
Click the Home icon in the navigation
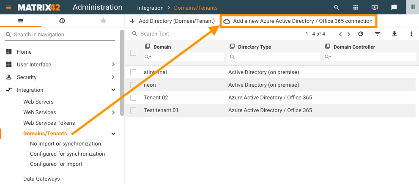click(x=9, y=52)
